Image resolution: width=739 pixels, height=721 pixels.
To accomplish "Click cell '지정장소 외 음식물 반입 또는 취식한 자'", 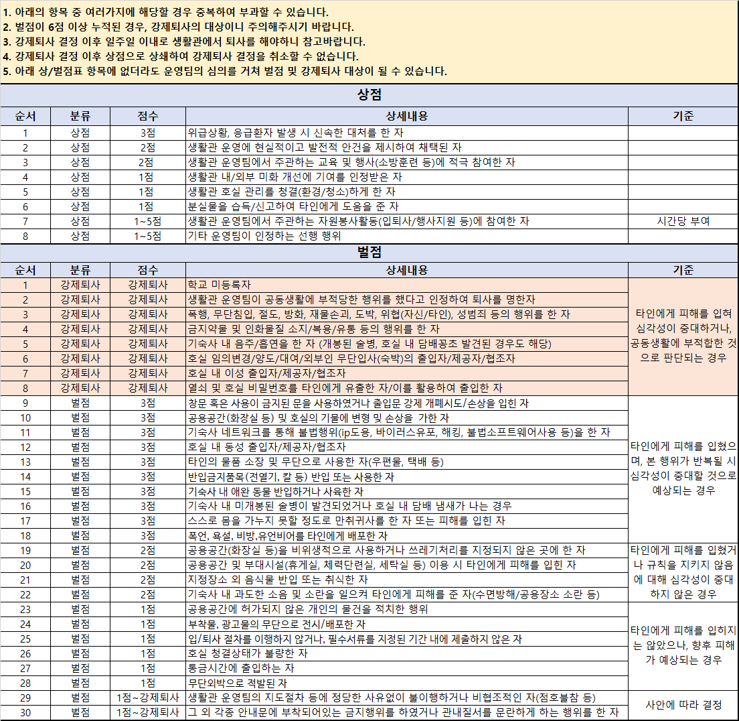I will point(407,580).
